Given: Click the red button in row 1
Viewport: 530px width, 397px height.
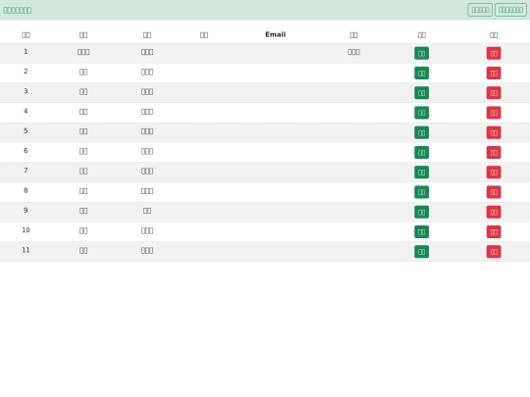Looking at the screenshot, I should tap(494, 53).
